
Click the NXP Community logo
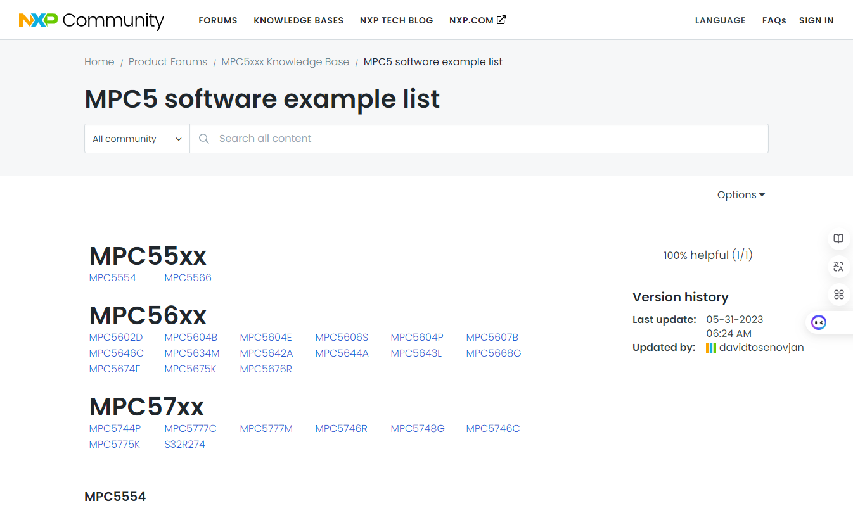click(x=91, y=20)
